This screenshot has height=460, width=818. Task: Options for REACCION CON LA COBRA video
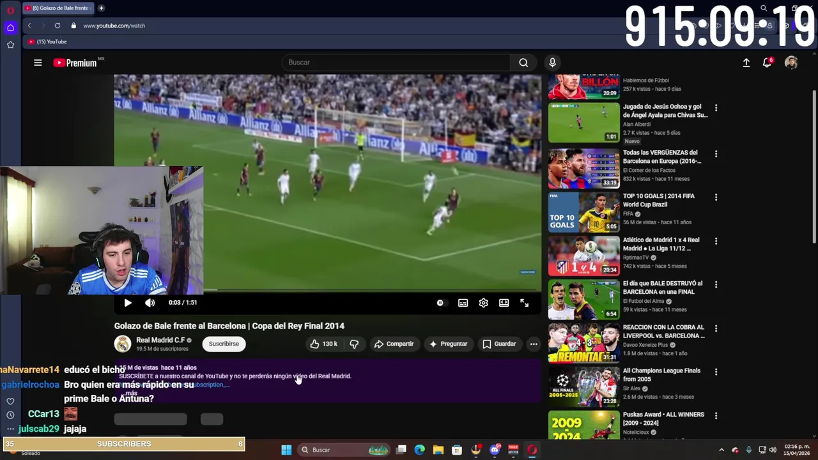[716, 328]
